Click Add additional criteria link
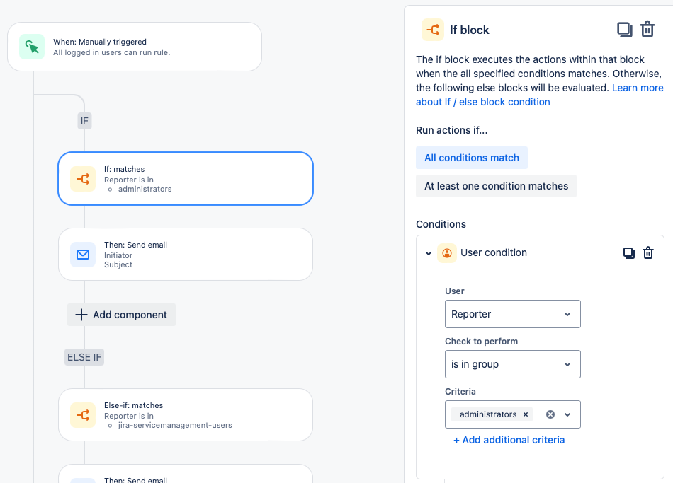673x483 pixels. (x=509, y=440)
